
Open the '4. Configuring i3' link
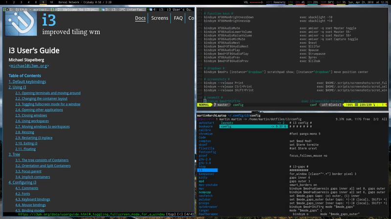22,182
